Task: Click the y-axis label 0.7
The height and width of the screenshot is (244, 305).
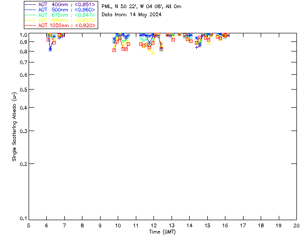Action: coord(23,62)
